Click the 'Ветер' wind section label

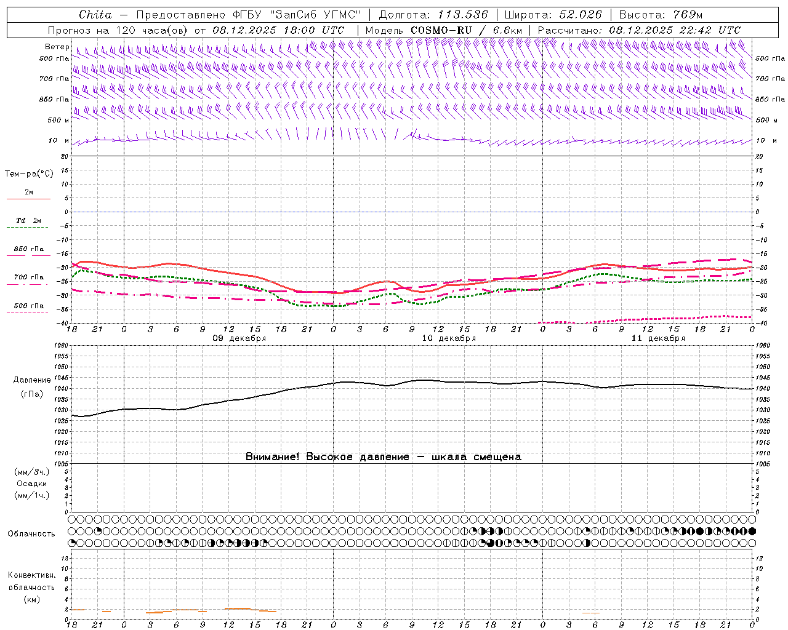point(57,47)
